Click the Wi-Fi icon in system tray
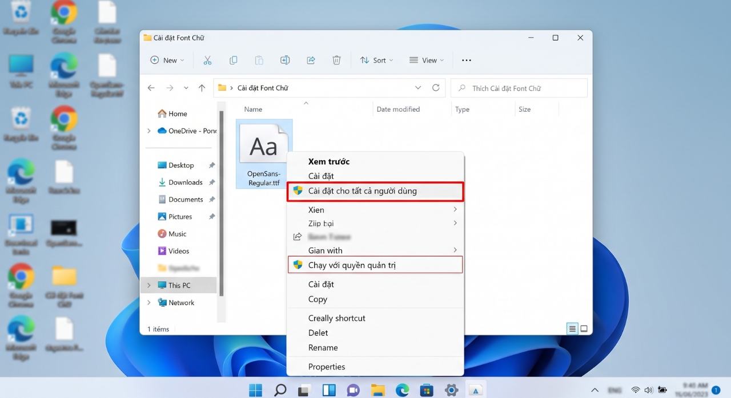 pos(636,391)
